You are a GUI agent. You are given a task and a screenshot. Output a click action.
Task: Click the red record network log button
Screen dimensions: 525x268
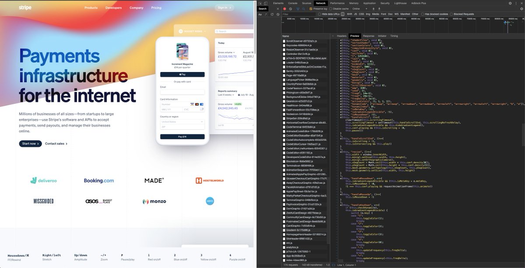(284, 9)
